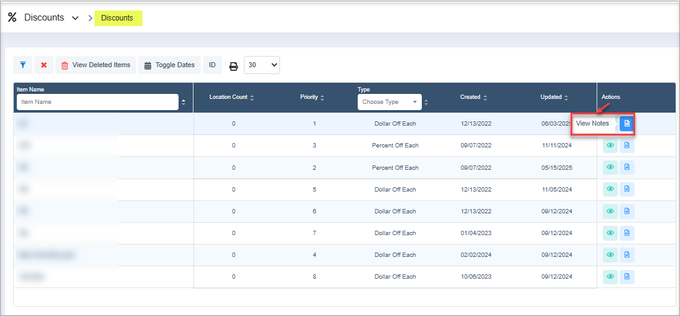Click notes icon for Priority 8 row
Image resolution: width=680 pixels, height=316 pixels.
626,276
